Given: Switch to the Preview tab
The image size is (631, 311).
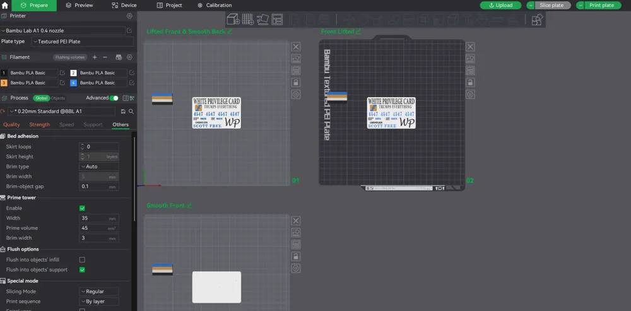Looking at the screenshot, I should pyautogui.click(x=80, y=5).
